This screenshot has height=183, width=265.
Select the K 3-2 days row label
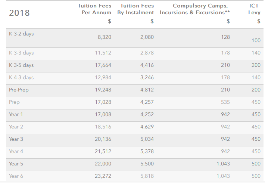click(21, 34)
